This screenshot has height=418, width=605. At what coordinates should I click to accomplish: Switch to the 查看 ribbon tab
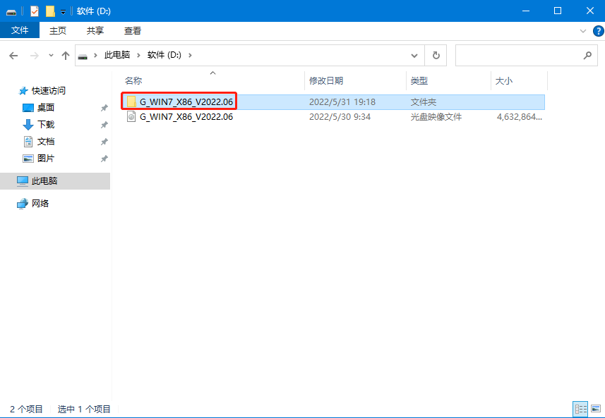tap(131, 31)
